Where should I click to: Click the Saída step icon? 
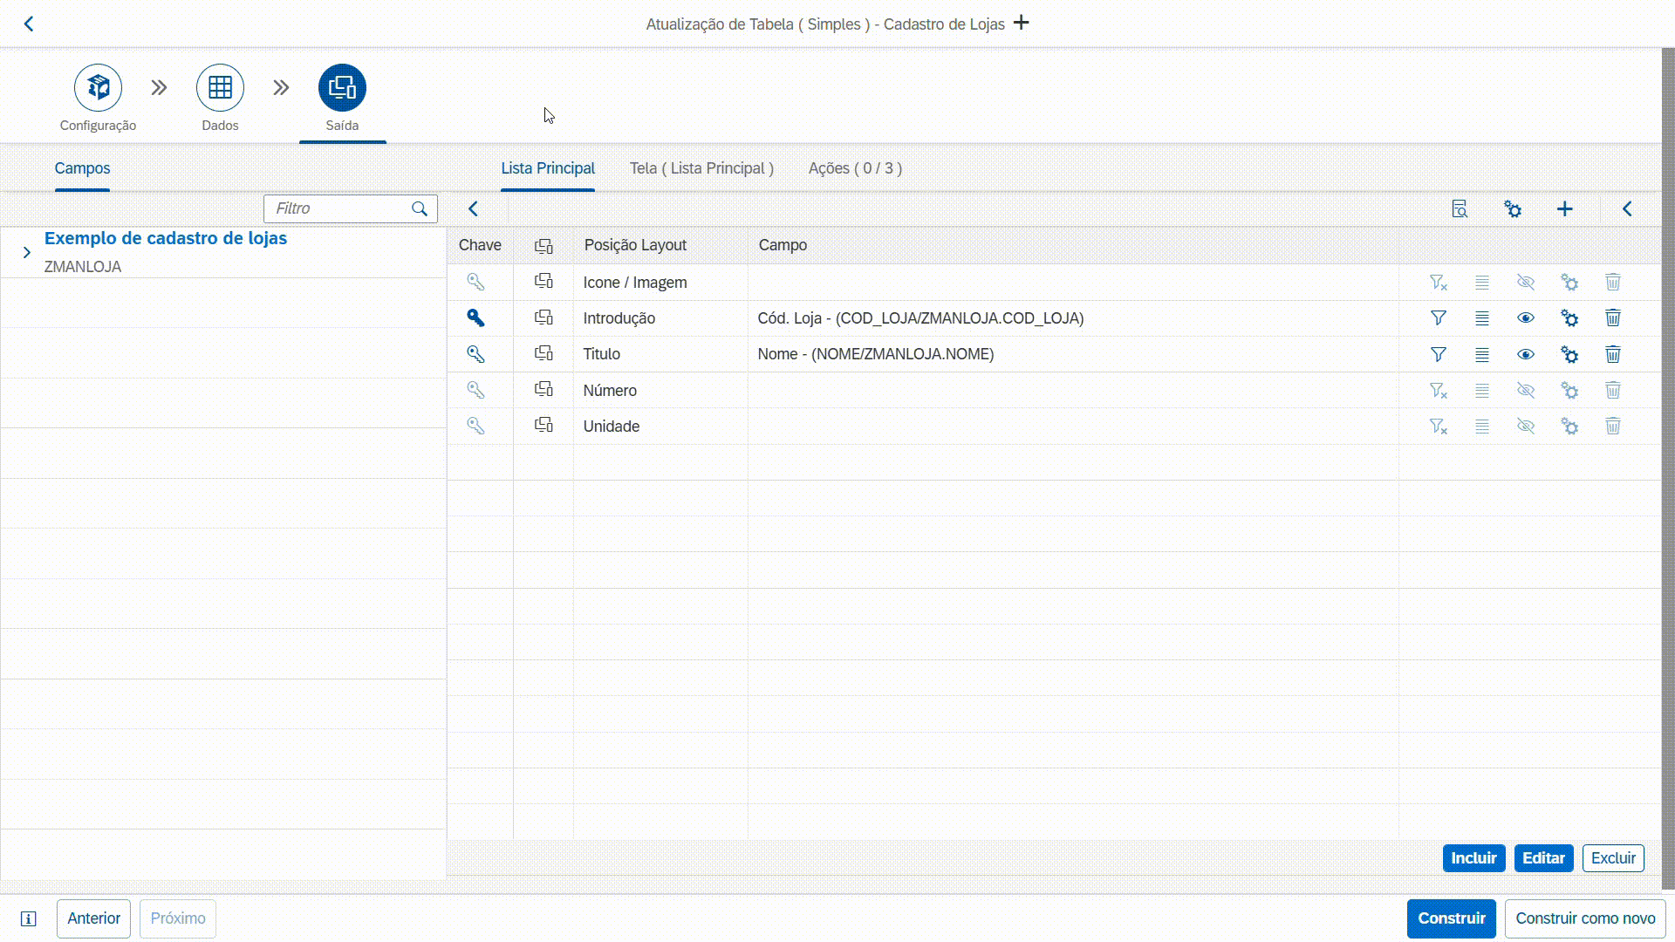coord(342,87)
